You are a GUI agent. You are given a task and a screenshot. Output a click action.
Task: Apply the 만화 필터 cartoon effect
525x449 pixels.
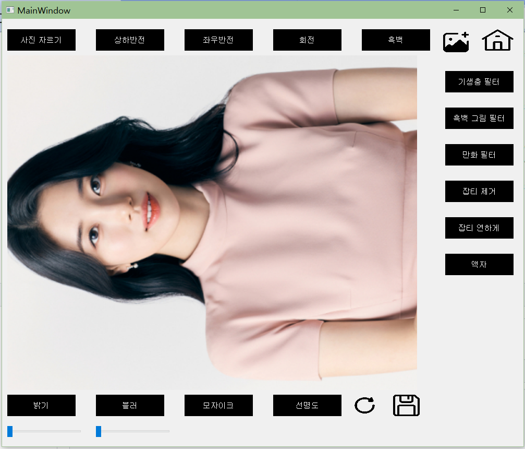point(479,155)
